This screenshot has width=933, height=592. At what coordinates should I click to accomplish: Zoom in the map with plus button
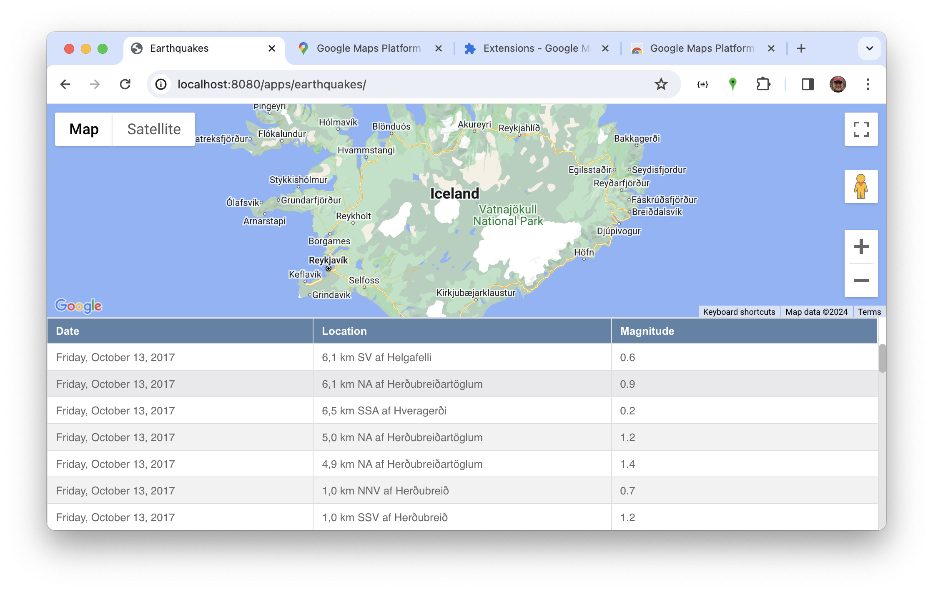pyautogui.click(x=861, y=246)
